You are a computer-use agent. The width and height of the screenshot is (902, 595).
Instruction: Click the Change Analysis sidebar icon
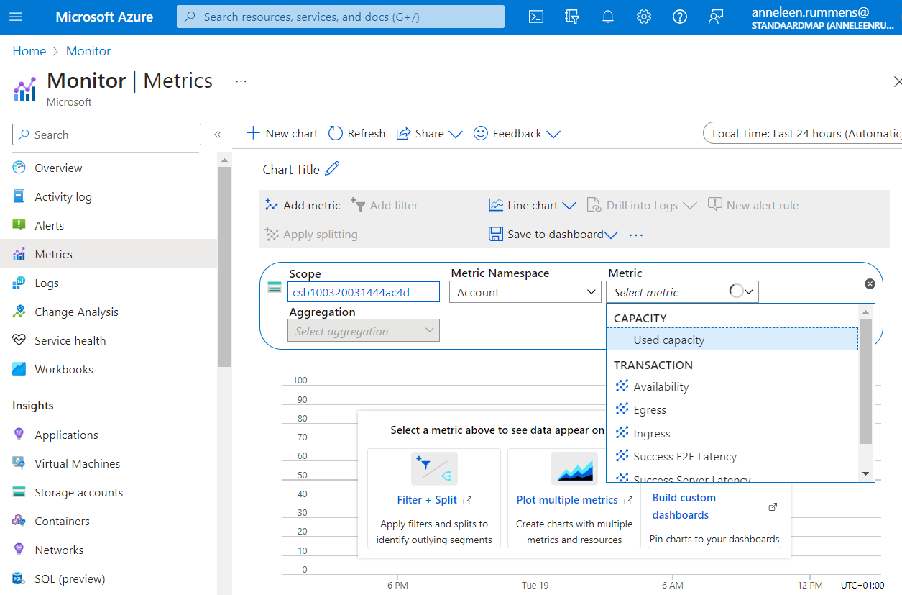pos(19,312)
